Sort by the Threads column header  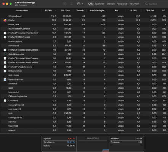click(80, 11)
